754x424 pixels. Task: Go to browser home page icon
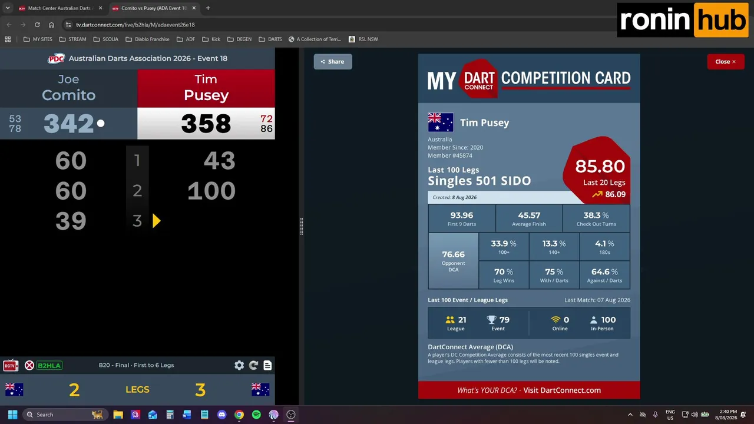coord(51,25)
